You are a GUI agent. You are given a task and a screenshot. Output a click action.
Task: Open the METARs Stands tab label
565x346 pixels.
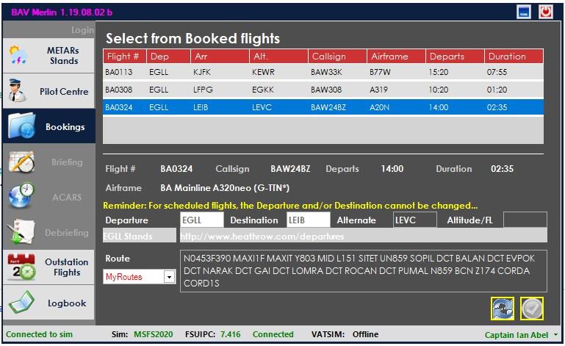pyautogui.click(x=63, y=56)
